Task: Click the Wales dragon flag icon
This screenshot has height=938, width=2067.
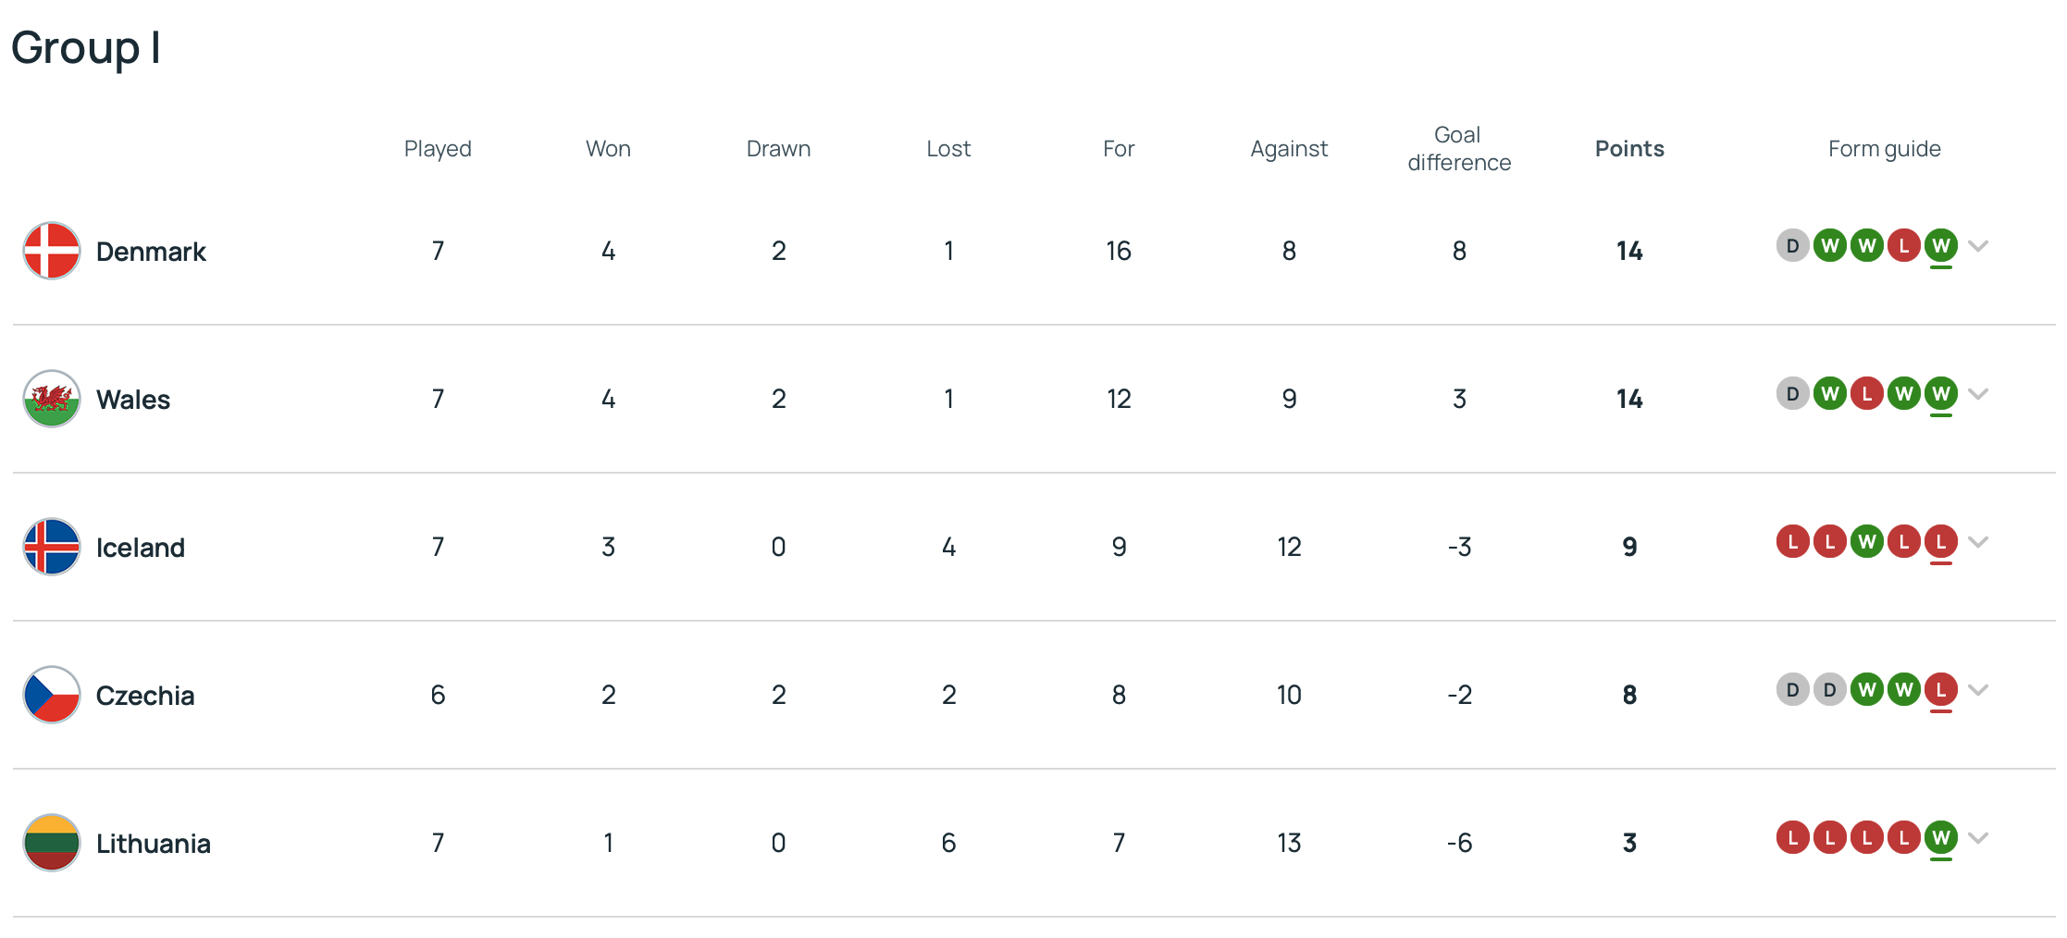Action: pyautogui.click(x=52, y=399)
